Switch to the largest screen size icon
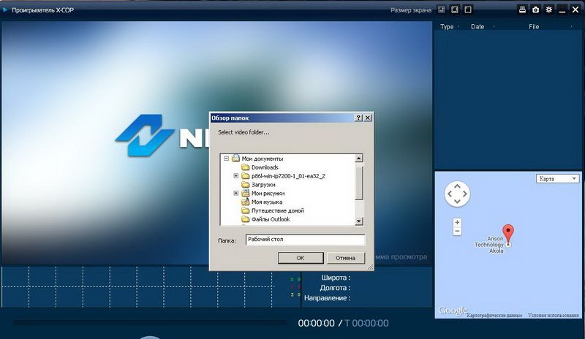Viewport: 585px width, 339px height. pos(468,9)
